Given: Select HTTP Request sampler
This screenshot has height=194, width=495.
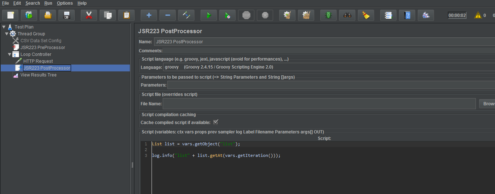Looking at the screenshot, I should click(x=38, y=61).
